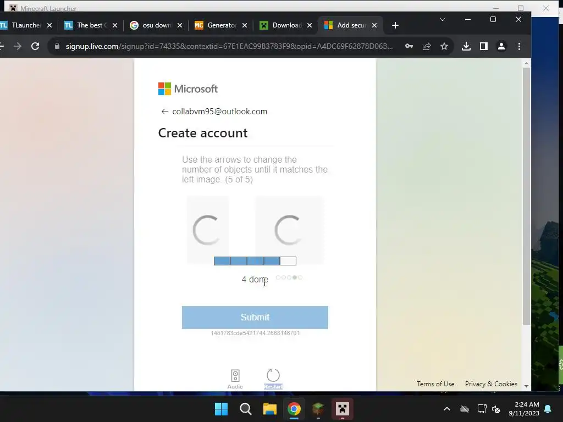Click the Chrome icon in the taskbar

coord(294,409)
